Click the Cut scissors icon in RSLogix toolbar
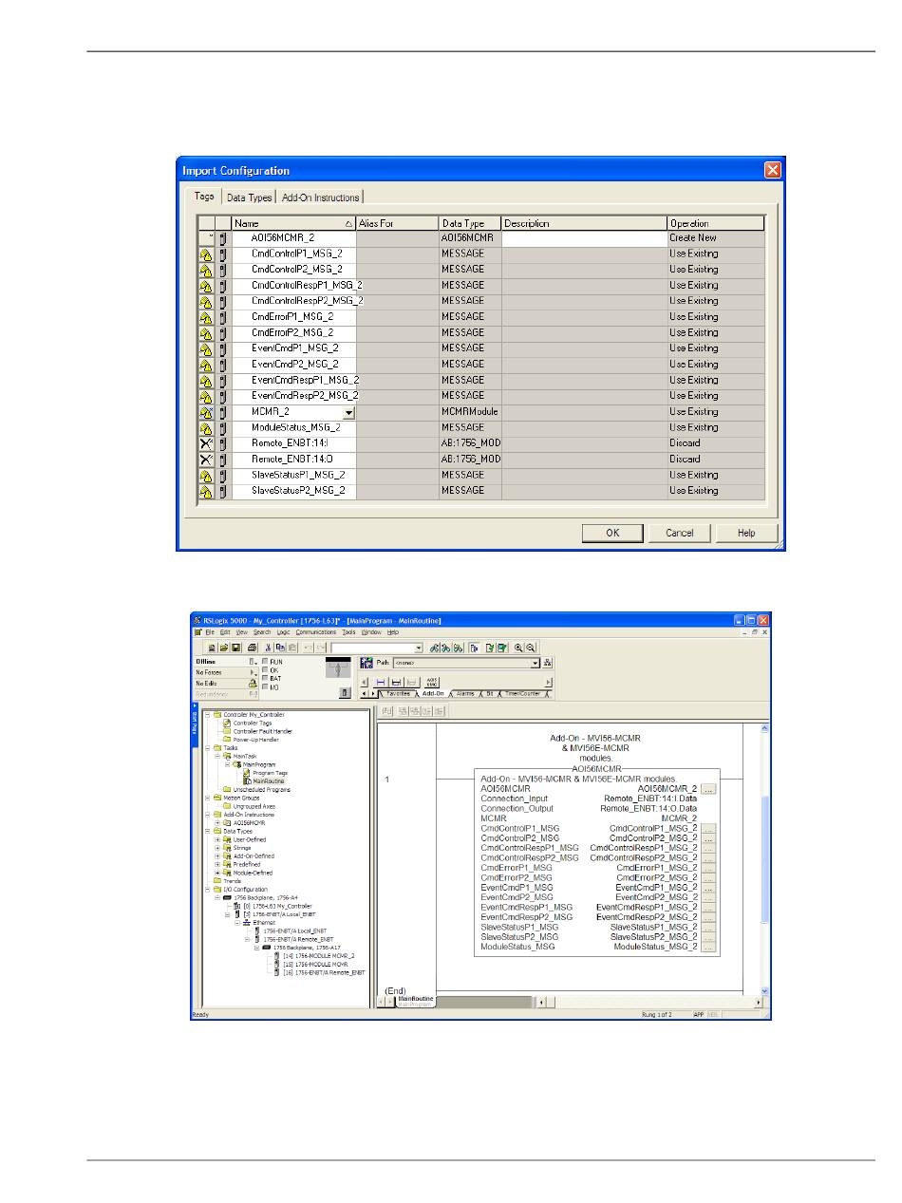Viewport: 902px width, 1203px height. click(x=269, y=648)
